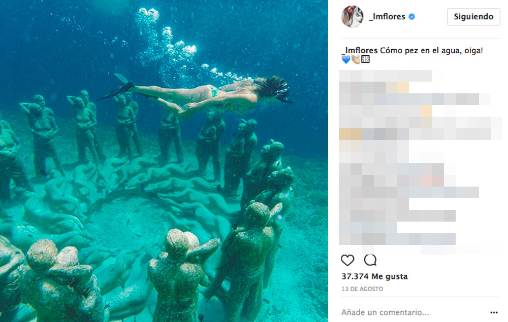Click the blue verified badge next to _lmflores
Image resolution: width=508 pixels, height=322 pixels.
(412, 17)
